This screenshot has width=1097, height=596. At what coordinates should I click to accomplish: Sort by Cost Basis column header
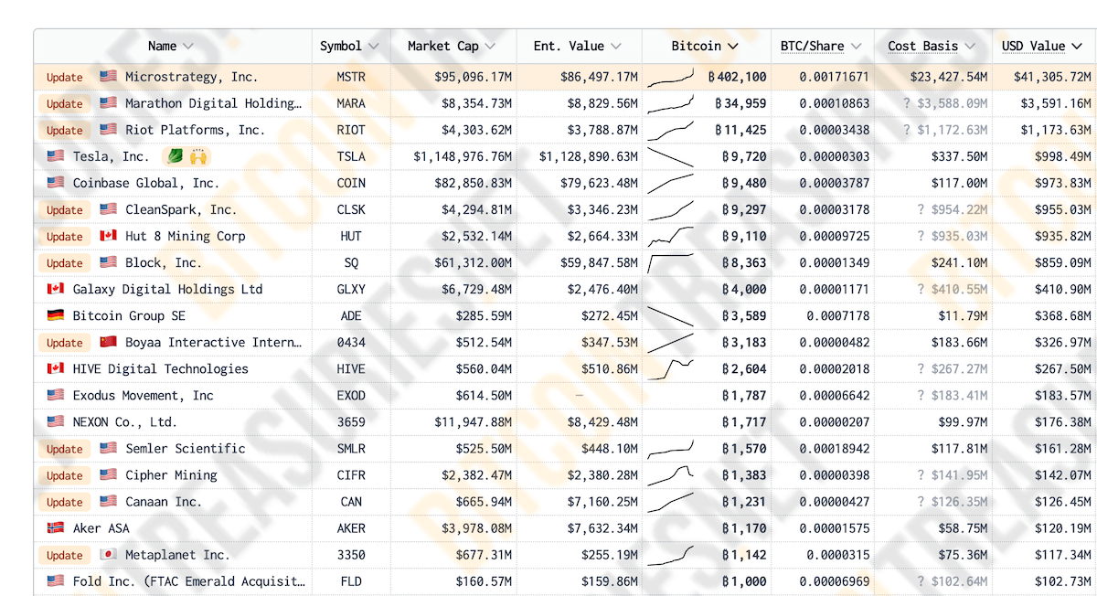tap(932, 46)
